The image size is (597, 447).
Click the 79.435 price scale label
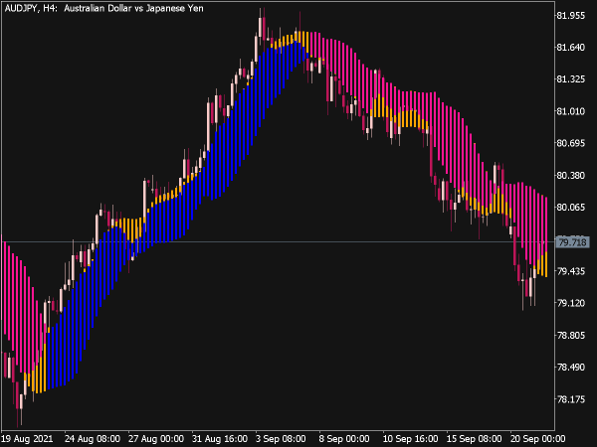click(x=571, y=271)
